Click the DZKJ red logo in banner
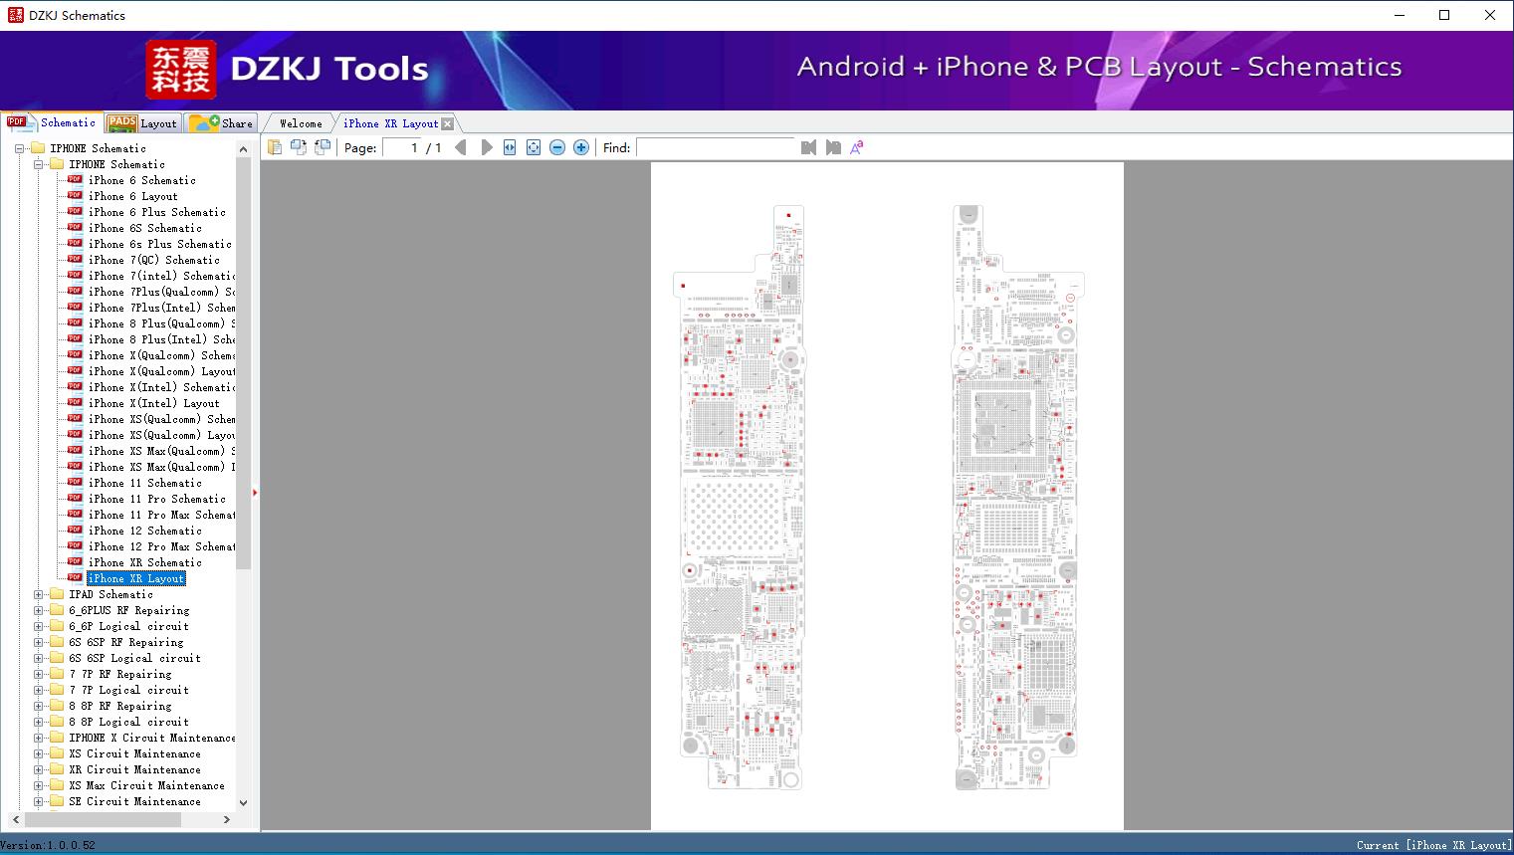1514x855 pixels. pos(181,70)
